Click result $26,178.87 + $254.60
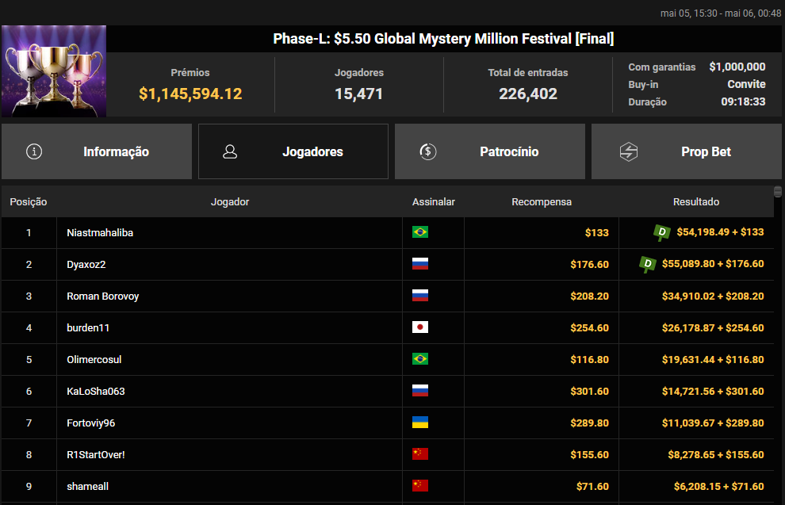 [713, 328]
